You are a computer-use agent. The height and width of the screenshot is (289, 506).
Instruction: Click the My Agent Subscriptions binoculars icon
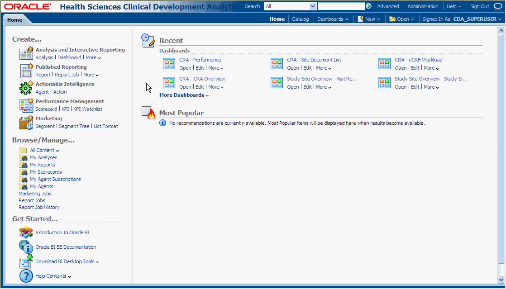(23, 180)
